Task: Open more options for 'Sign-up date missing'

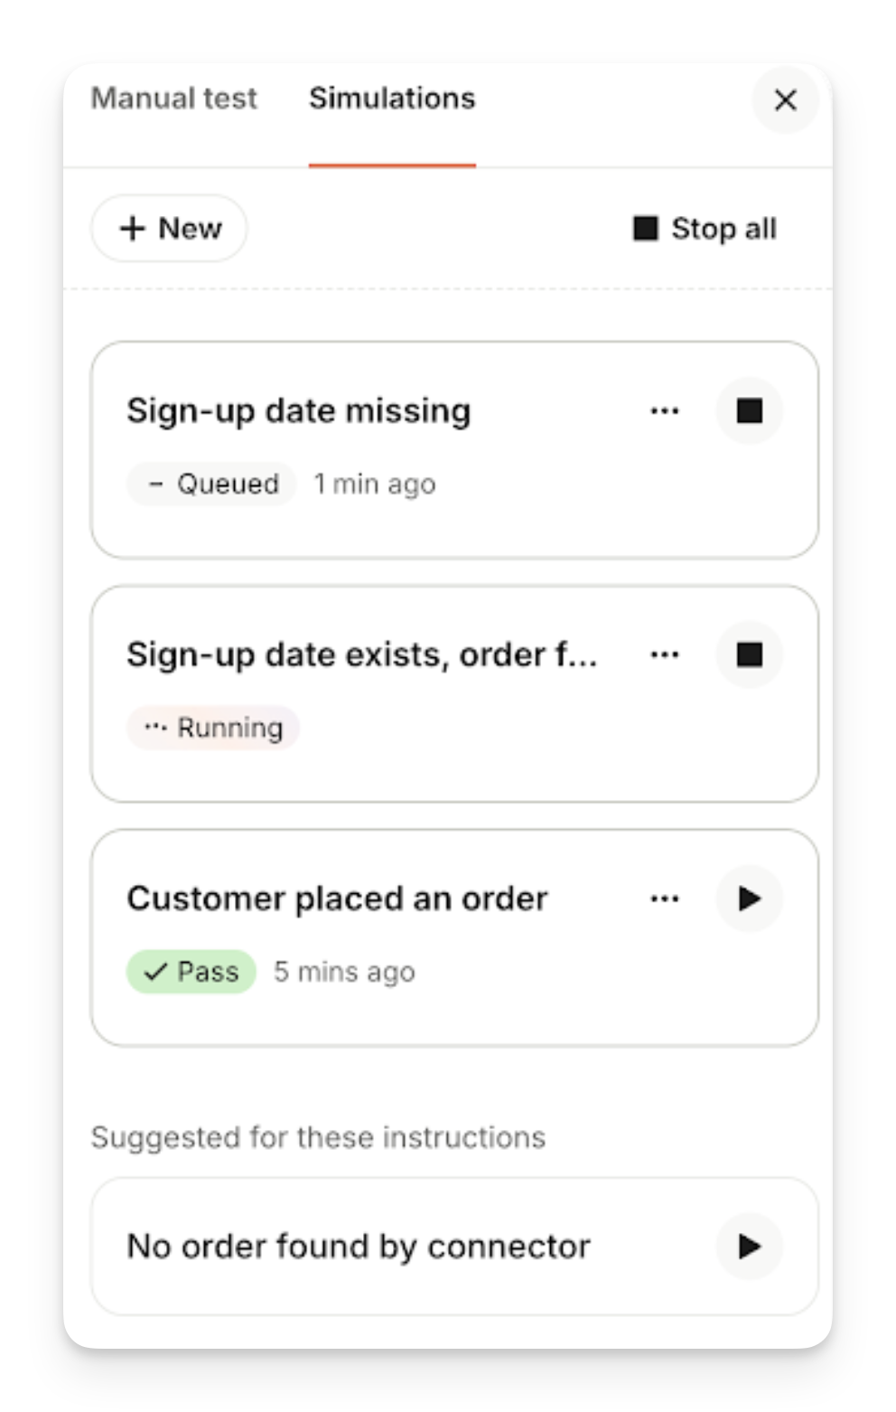Action: click(665, 411)
